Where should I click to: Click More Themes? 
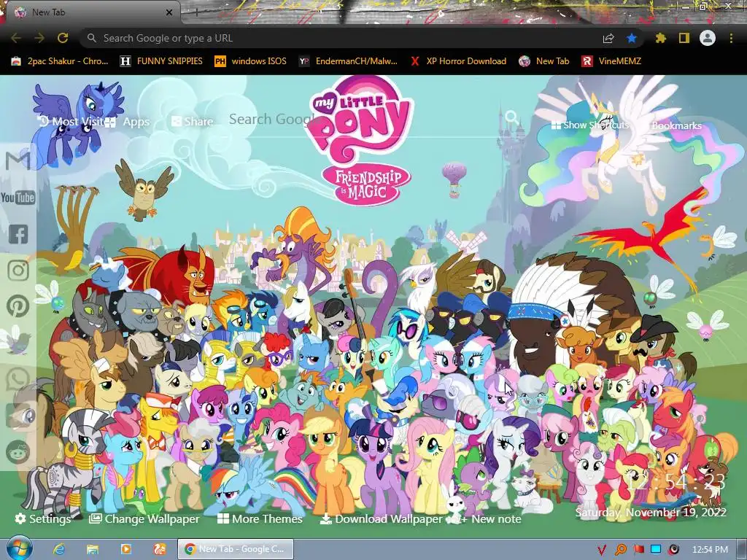260,518
